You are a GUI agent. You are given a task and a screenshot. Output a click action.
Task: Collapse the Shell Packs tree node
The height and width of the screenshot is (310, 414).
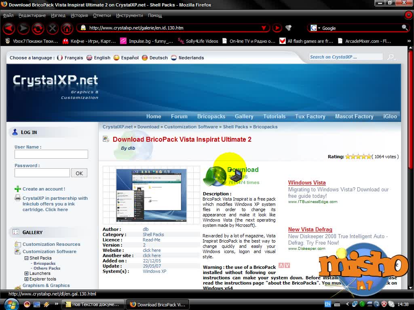[x=26, y=258]
